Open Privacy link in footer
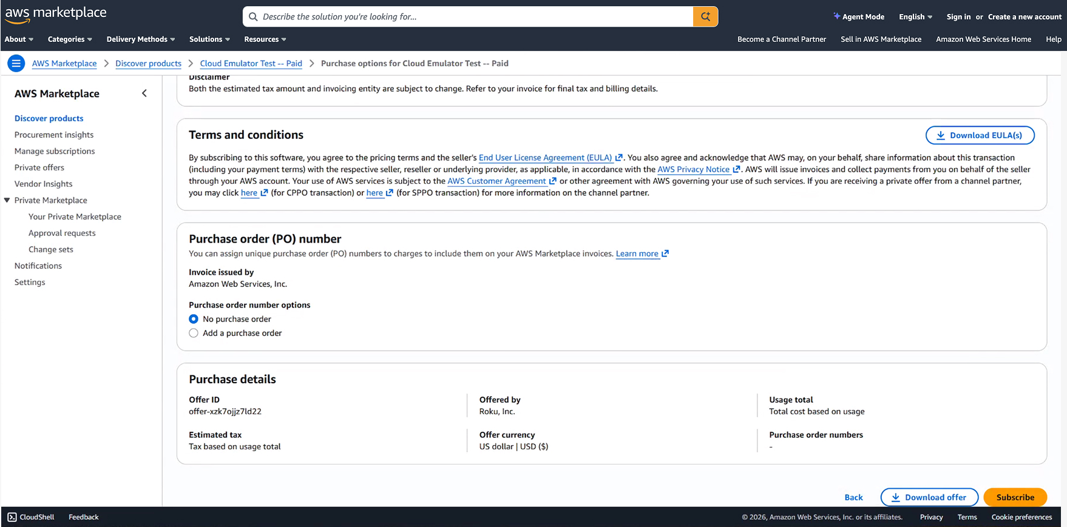 click(x=931, y=517)
